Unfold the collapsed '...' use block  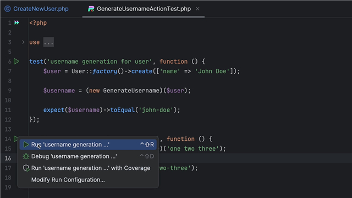coord(48,42)
